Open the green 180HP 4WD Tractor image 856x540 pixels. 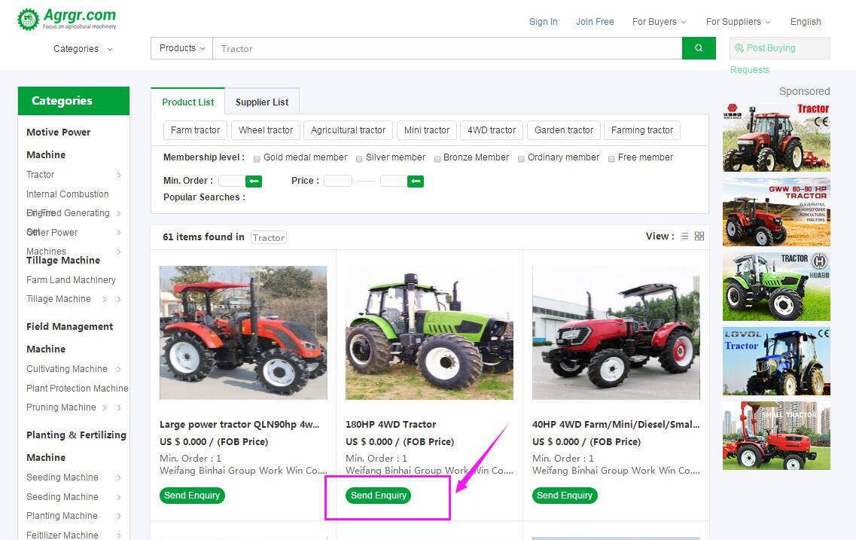tap(430, 333)
